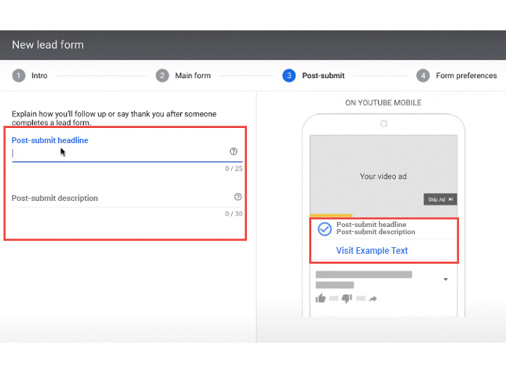Screen dimensions: 506x373
Task: Click the share arrow icon in preview
Action: click(373, 299)
